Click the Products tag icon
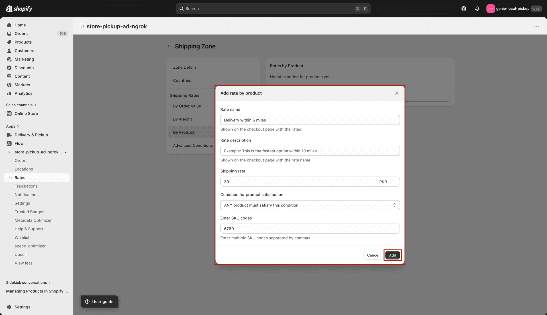 (9, 42)
